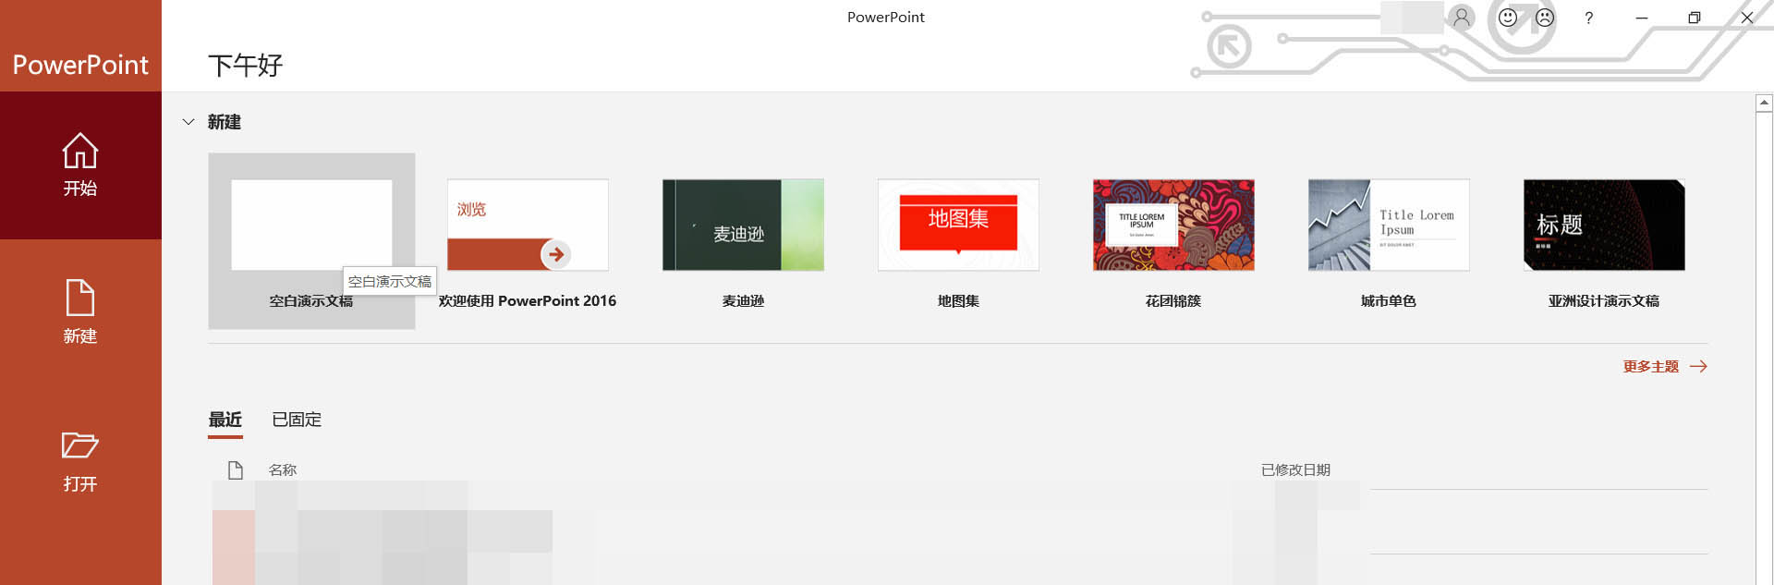1774x585 pixels.
Task: Send a frown feedback face icon
Action: (x=1545, y=18)
